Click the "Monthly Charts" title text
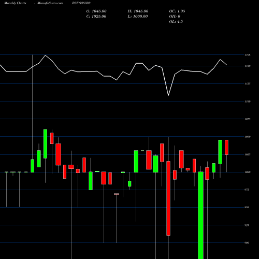Screen dimensions: 259x259 15,3
